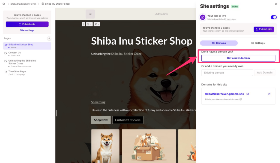Viewport: 280px width, 163px height.
Task: Edit the Gamma-hosted domain name
Action: (x=269, y=94)
